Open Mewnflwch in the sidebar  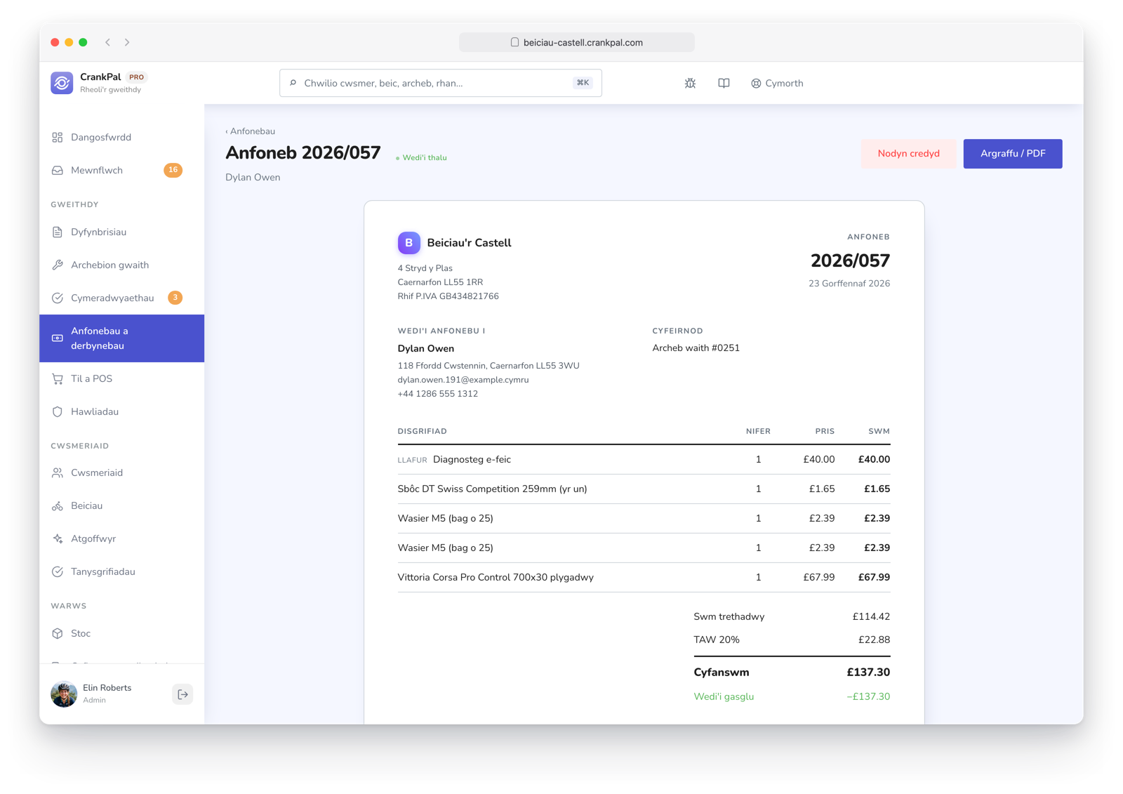[x=122, y=171]
